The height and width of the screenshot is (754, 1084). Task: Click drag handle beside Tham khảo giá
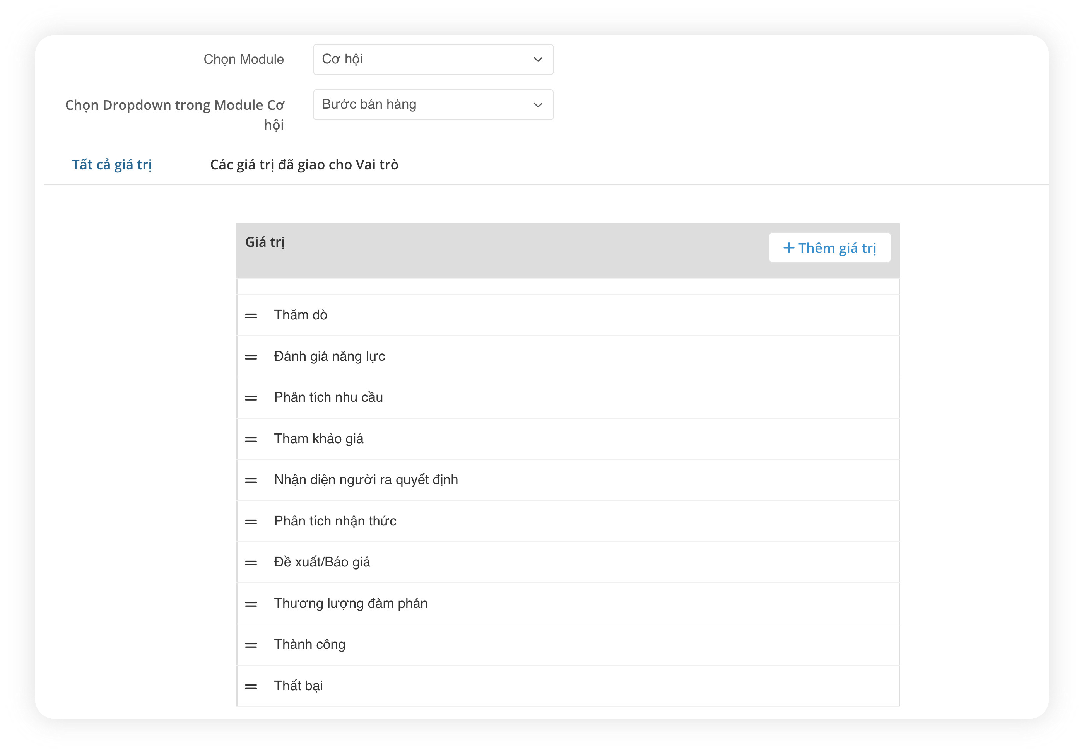tap(251, 439)
